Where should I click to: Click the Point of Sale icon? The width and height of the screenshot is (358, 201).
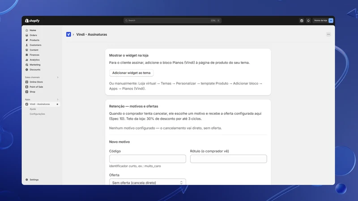click(27, 87)
